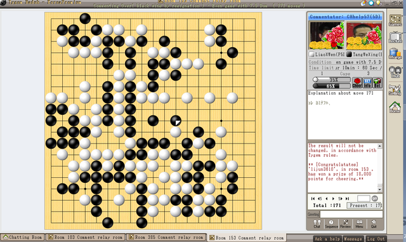Image resolution: width=406 pixels, height=242 pixels.
Task: Switch to Room 385 Comment relay room tab
Action: point(166,237)
